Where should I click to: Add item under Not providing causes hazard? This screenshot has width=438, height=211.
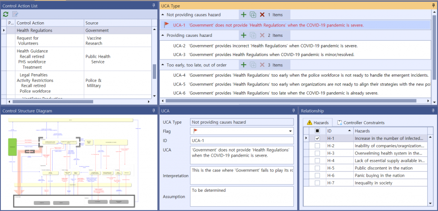243,15
